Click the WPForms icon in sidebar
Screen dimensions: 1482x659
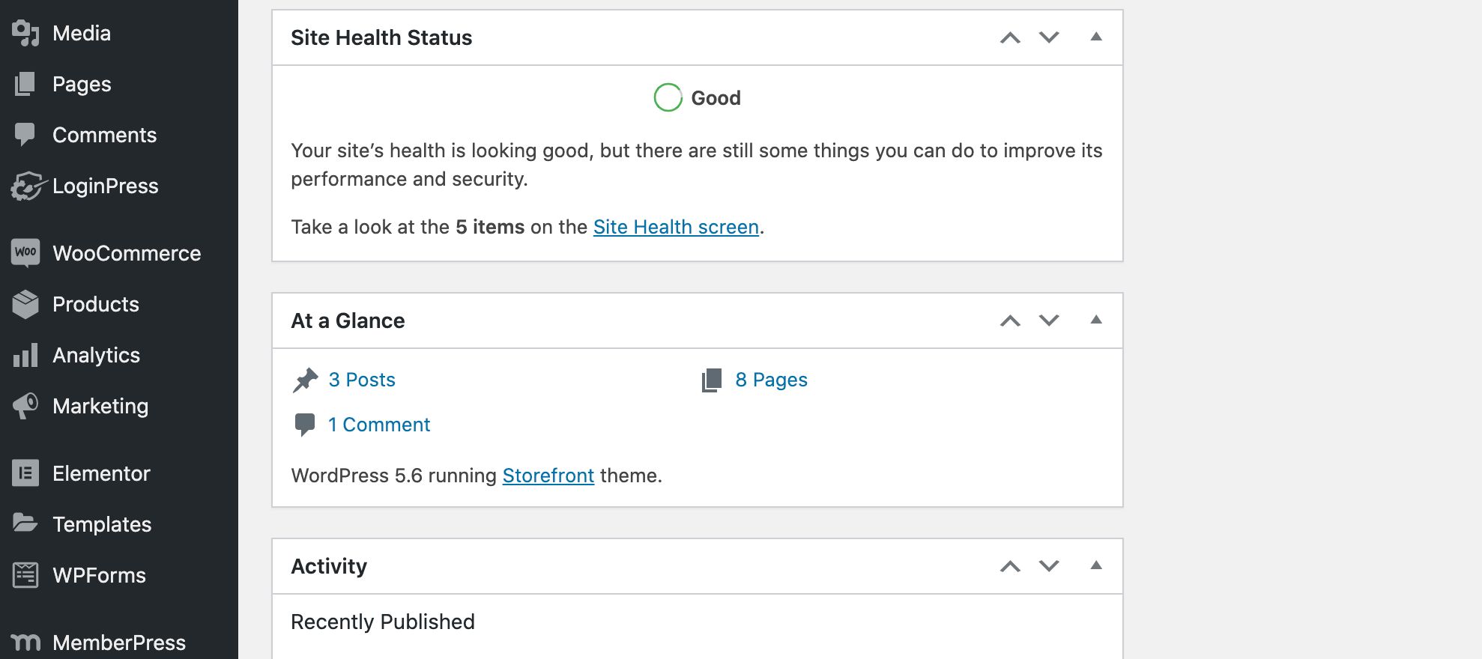[25, 575]
